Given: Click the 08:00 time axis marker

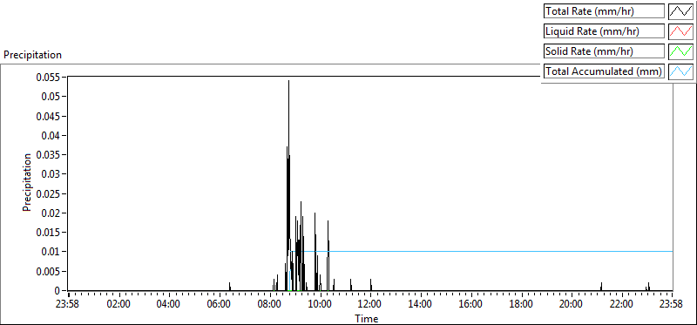Looking at the screenshot, I should [270, 305].
